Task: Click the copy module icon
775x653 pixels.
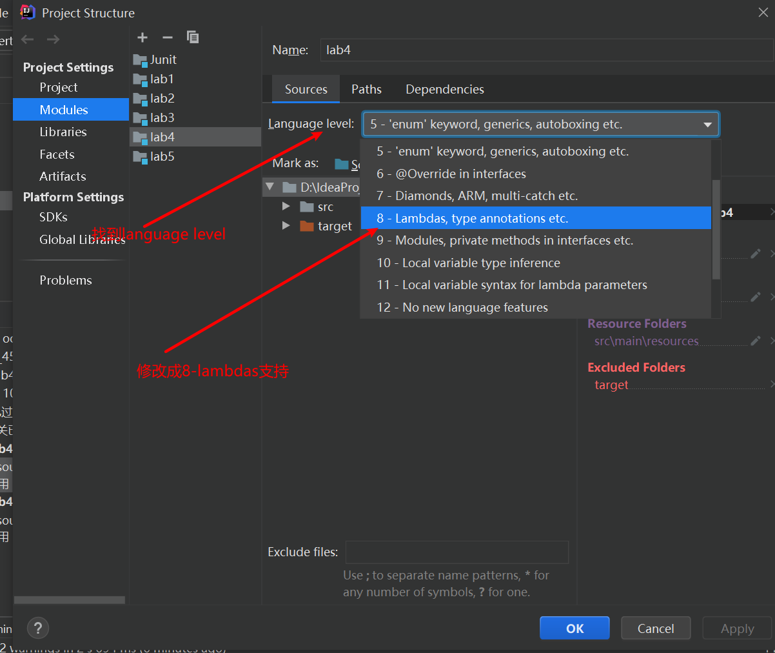Action: tap(192, 37)
